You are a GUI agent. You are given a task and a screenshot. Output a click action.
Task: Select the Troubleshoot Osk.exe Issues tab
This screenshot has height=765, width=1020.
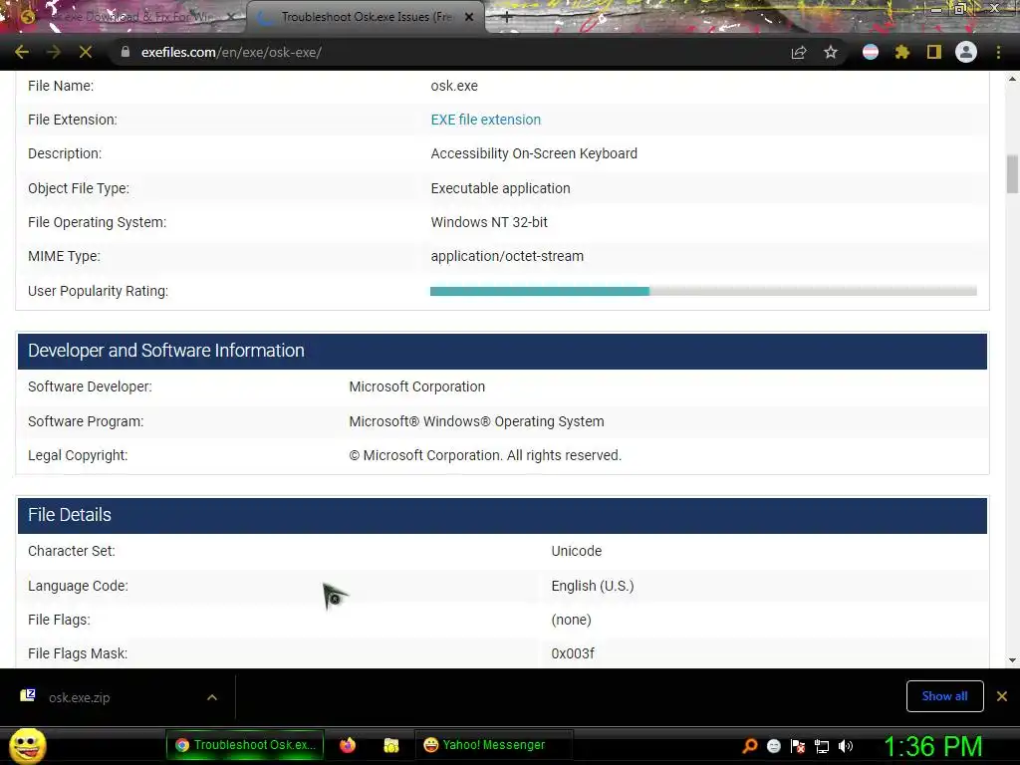tap(366, 17)
